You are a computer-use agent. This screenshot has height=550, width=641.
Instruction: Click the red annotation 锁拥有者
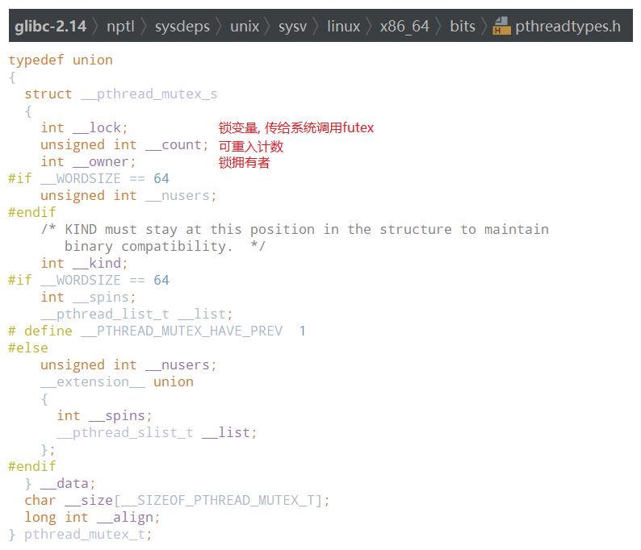point(244,163)
